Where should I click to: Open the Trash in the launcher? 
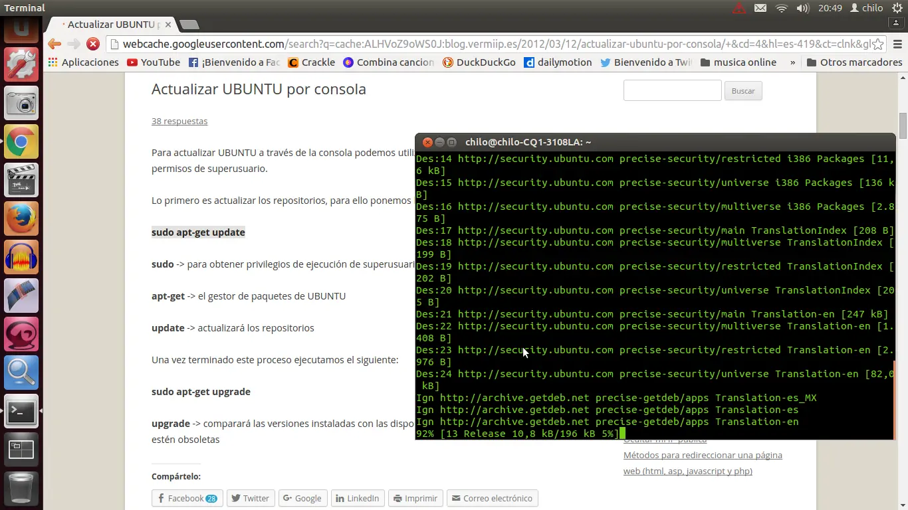[21, 489]
